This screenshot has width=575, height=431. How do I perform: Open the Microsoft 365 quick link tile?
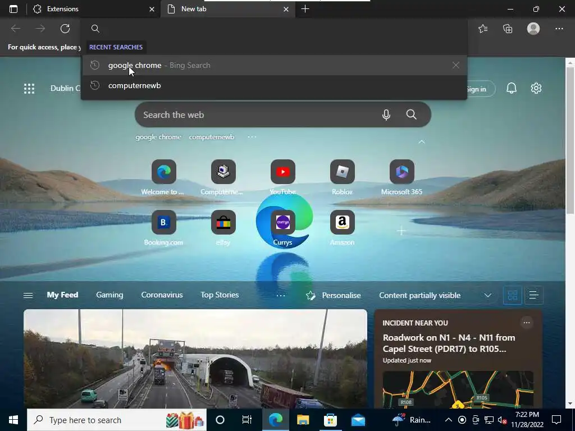[401, 177]
